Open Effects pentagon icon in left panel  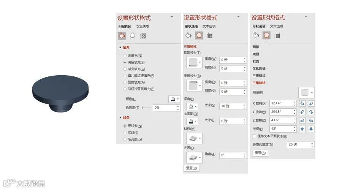[132, 36]
